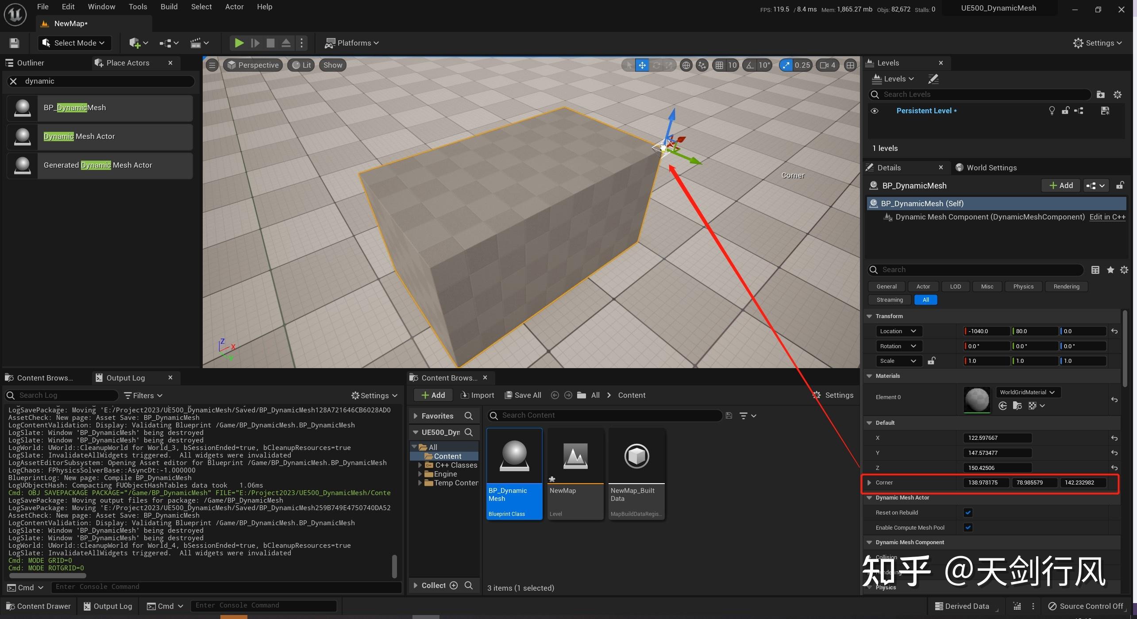Click Edit in C++ link
Image resolution: width=1137 pixels, height=619 pixels.
[x=1107, y=217]
